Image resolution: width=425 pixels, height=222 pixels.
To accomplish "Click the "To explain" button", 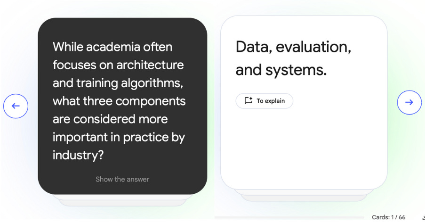I will (x=264, y=101).
